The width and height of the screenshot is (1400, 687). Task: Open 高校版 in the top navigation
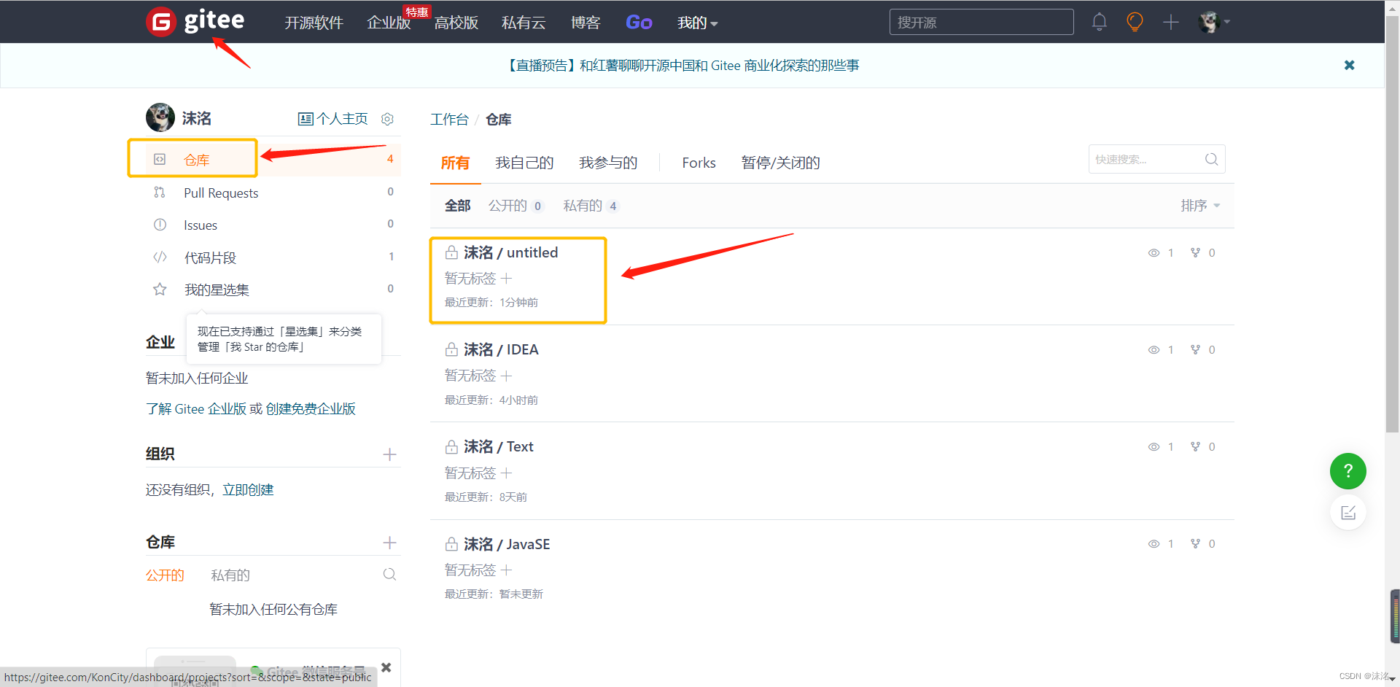tap(456, 23)
